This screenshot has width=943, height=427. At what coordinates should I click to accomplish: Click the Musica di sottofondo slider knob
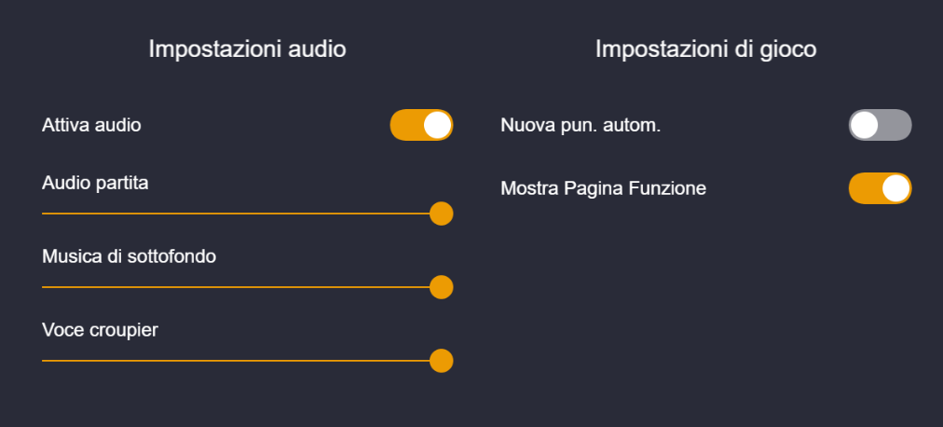(442, 287)
